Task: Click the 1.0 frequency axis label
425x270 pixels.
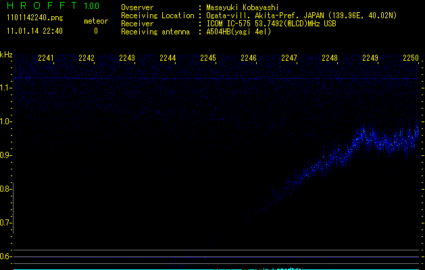Action: pos(5,122)
